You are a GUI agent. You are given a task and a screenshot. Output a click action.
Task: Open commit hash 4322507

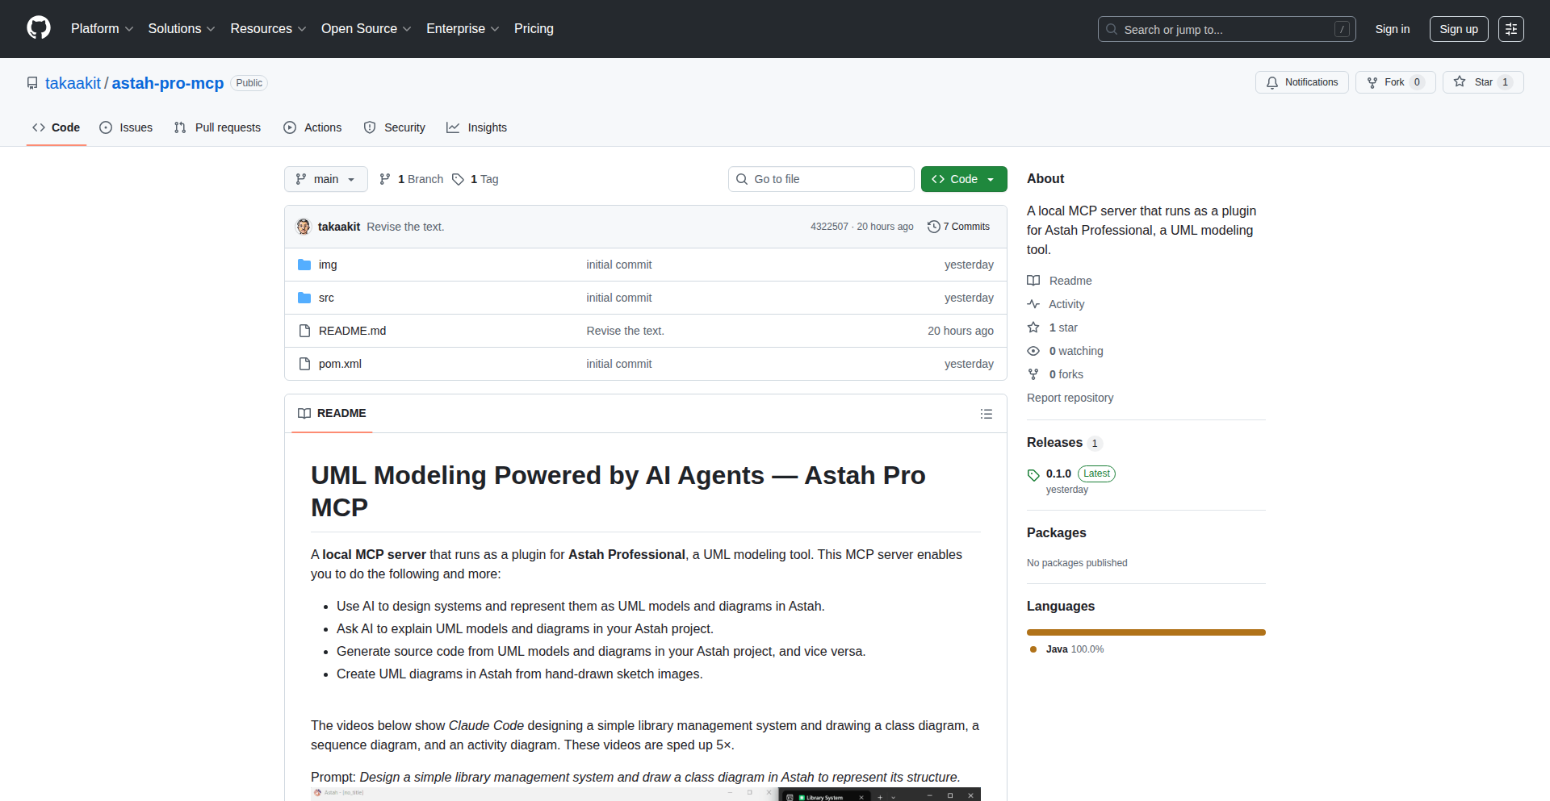point(829,227)
